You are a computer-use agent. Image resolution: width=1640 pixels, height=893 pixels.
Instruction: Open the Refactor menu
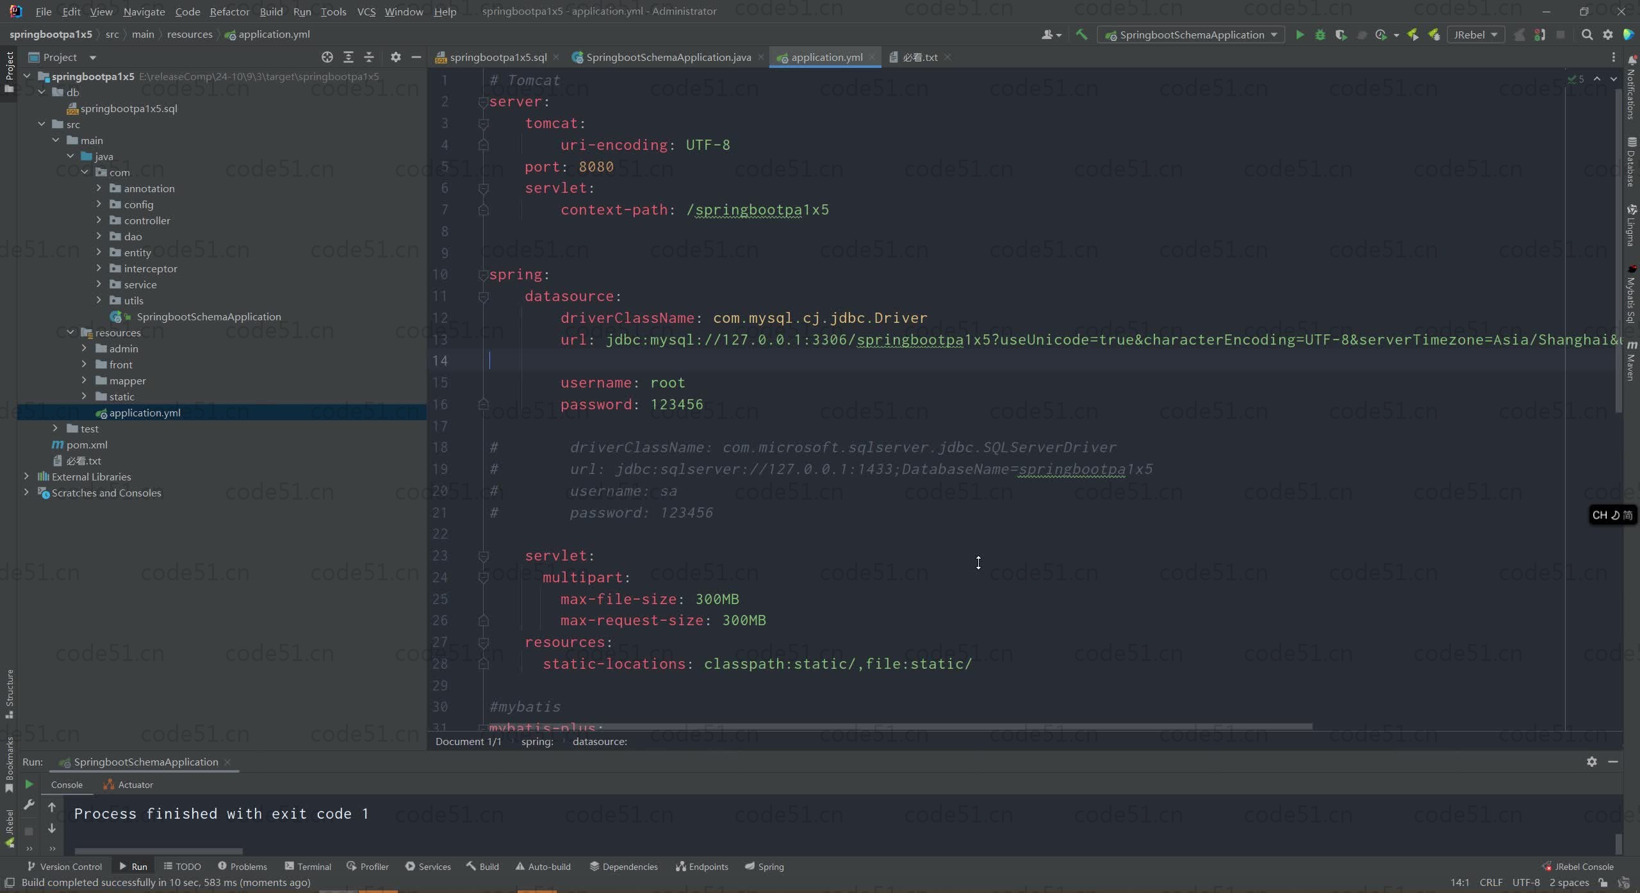[229, 12]
